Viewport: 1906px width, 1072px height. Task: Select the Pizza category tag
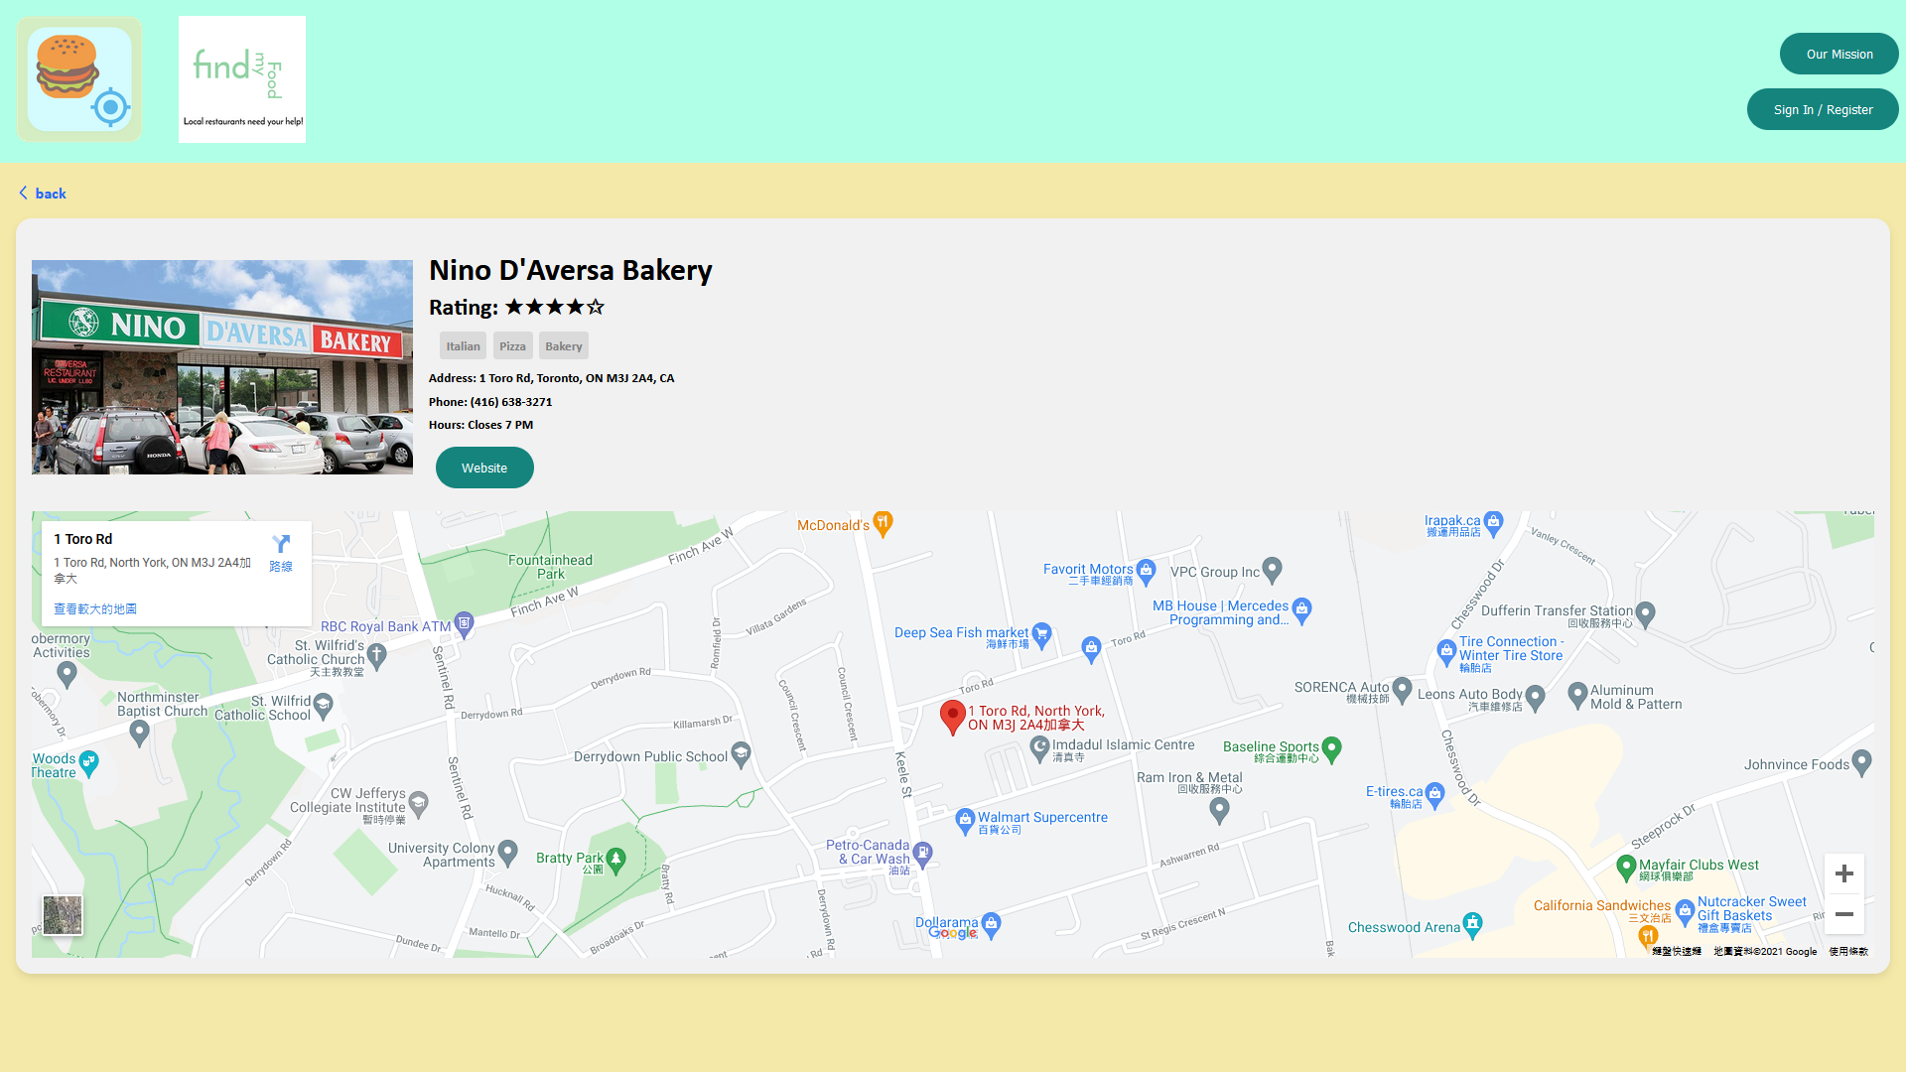point(512,346)
